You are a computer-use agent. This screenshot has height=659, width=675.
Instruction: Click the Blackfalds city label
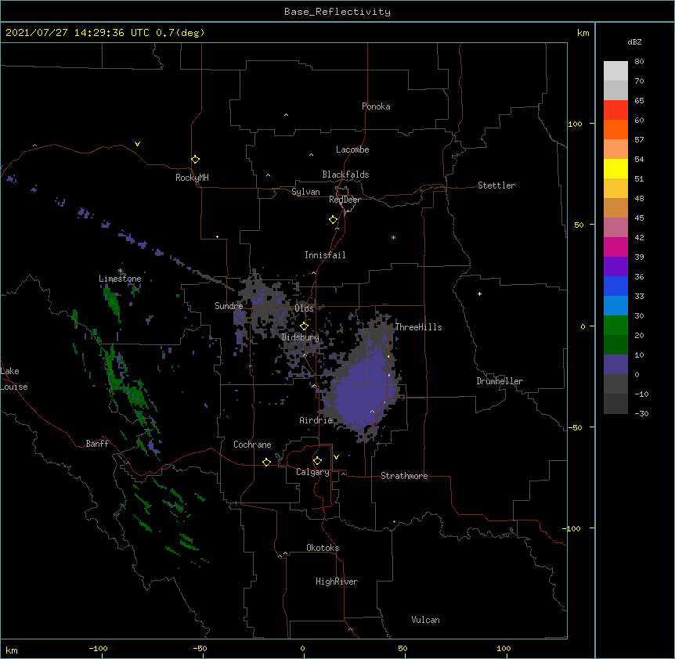(345, 175)
